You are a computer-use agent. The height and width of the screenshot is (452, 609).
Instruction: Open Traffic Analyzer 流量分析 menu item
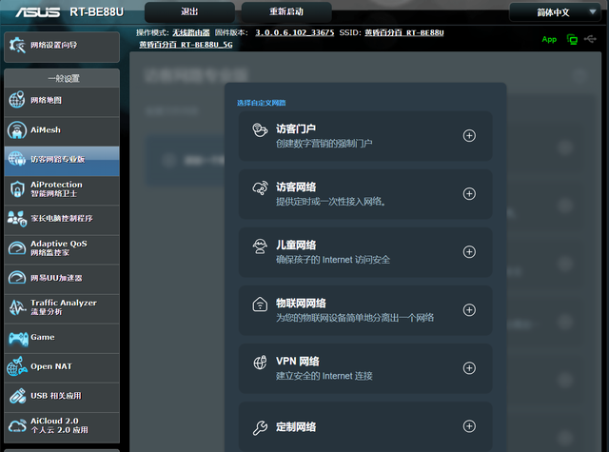click(x=62, y=307)
